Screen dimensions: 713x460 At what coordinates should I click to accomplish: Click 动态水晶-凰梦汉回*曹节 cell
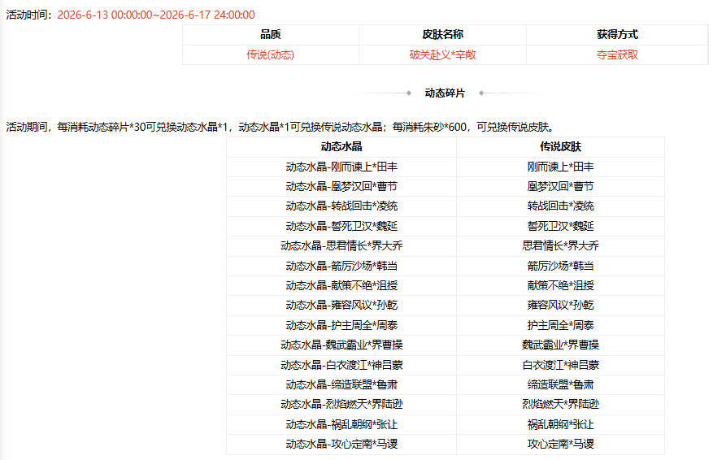pos(341,186)
